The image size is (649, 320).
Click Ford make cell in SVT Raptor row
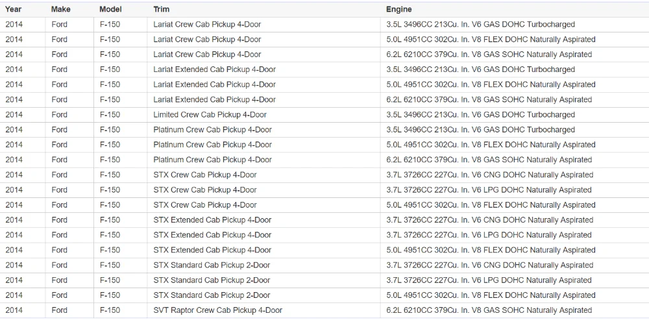click(60, 310)
